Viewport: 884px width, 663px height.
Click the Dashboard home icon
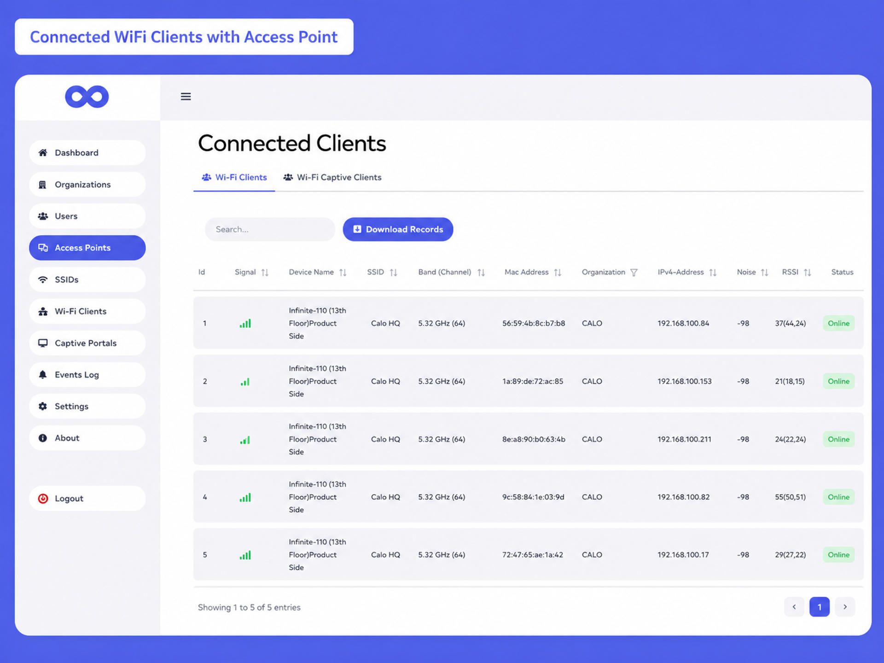tap(43, 152)
